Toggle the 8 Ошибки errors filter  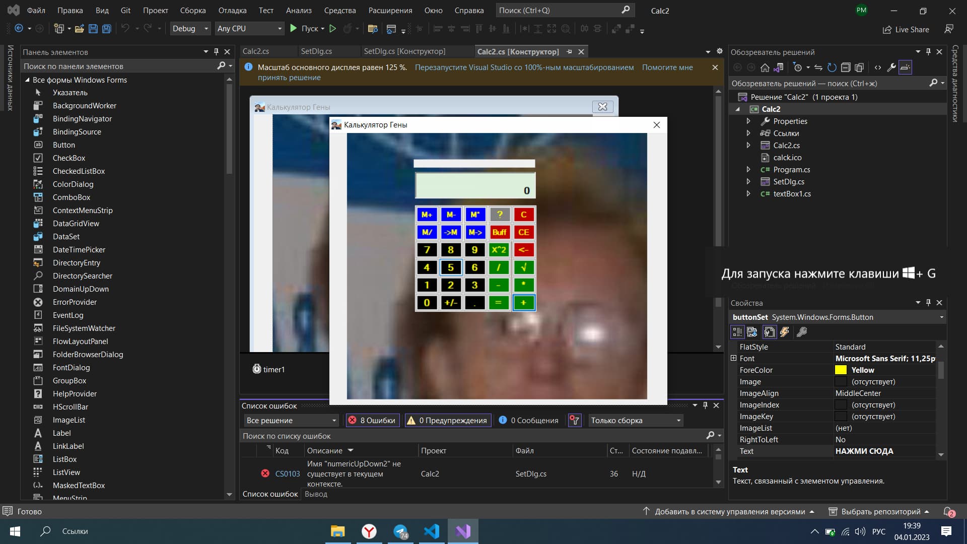[x=372, y=421]
